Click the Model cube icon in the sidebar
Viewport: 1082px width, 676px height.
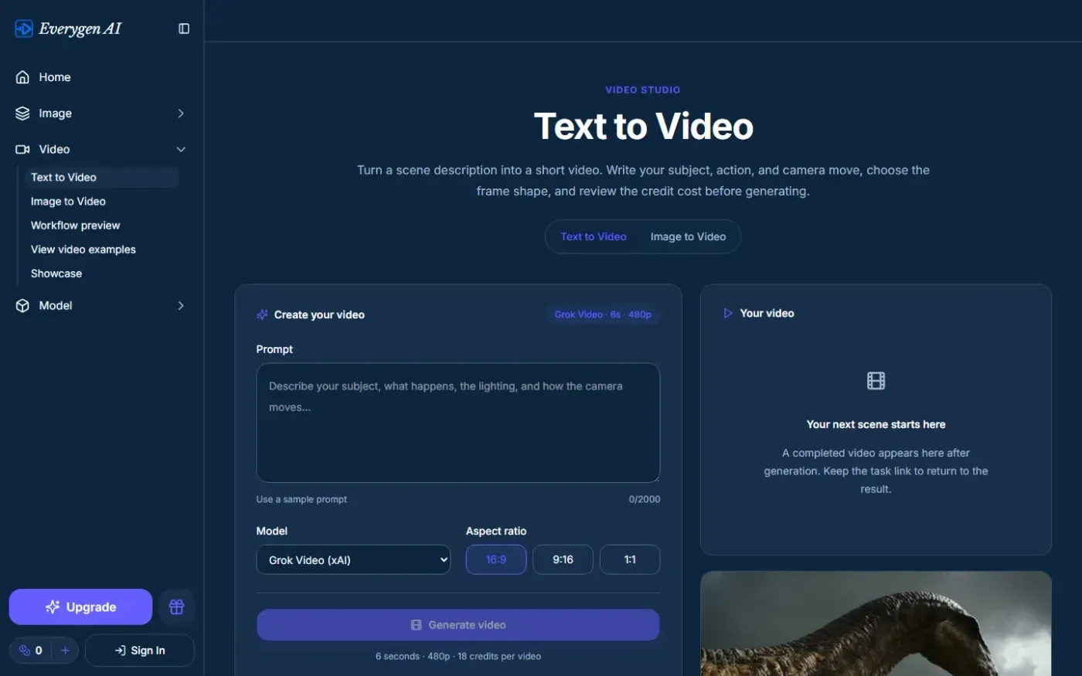[22, 305]
